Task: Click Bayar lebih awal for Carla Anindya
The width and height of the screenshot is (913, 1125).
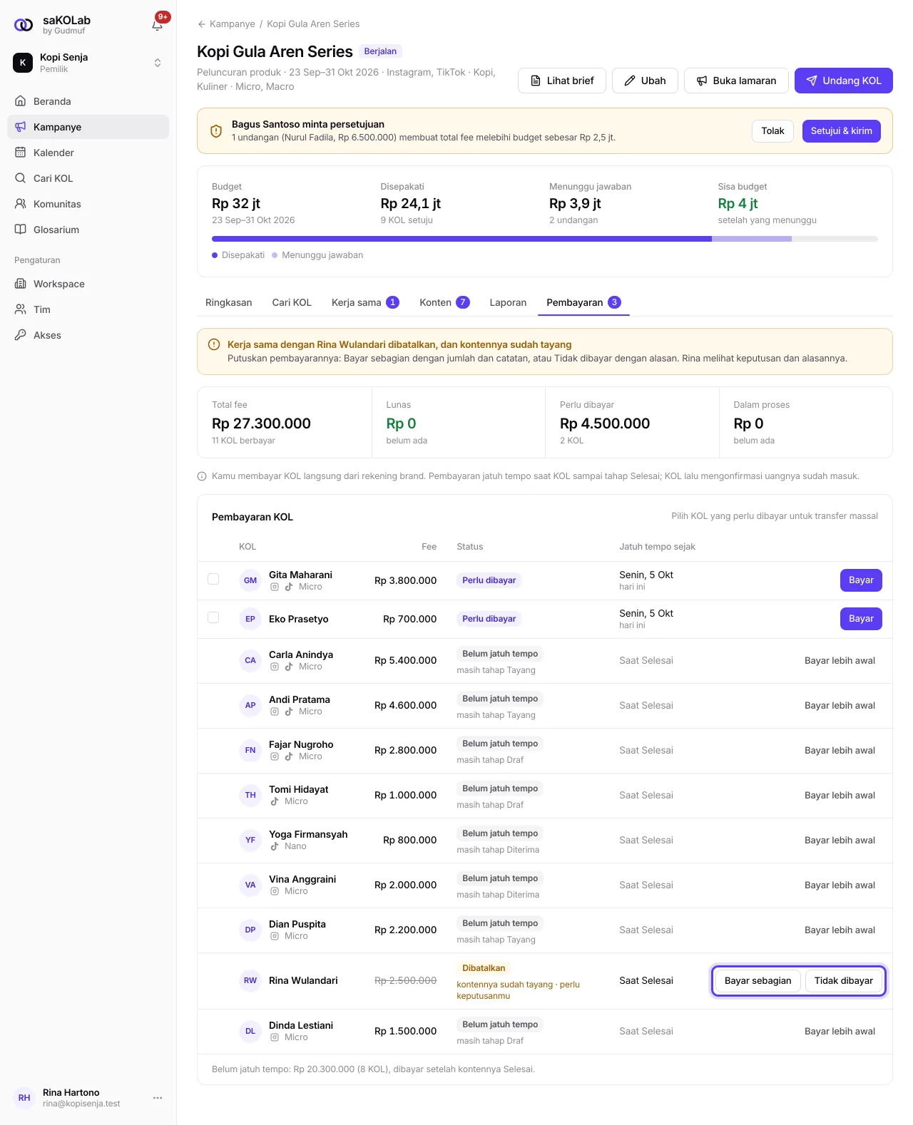Action: pos(840,661)
